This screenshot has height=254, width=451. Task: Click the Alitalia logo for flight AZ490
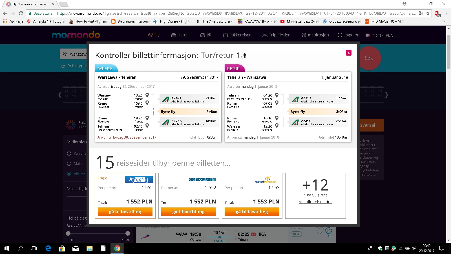click(295, 122)
